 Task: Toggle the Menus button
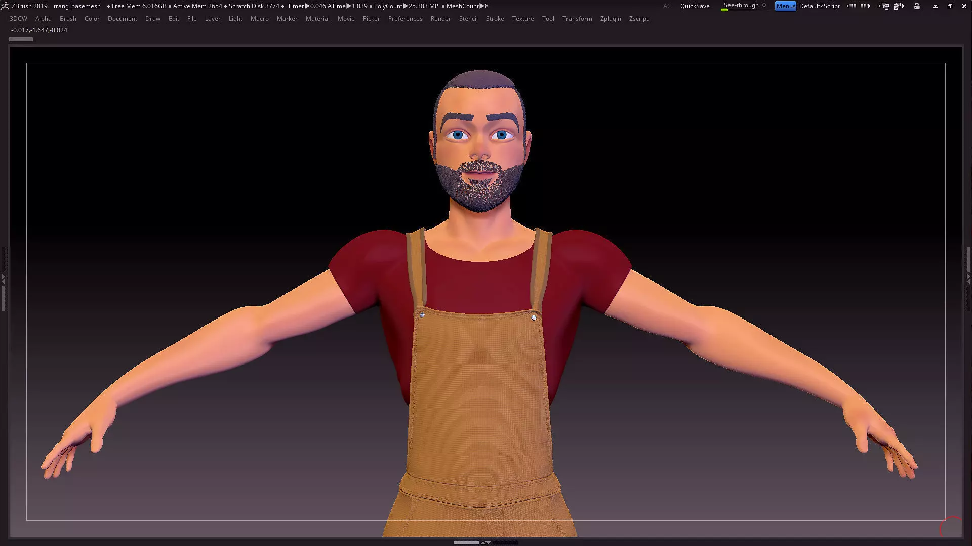(x=786, y=6)
